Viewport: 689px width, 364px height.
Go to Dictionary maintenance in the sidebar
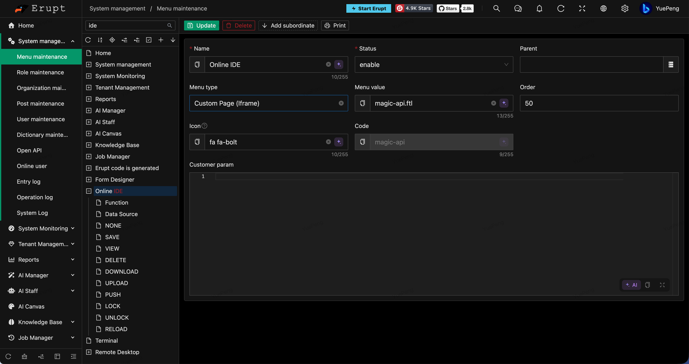41,135
